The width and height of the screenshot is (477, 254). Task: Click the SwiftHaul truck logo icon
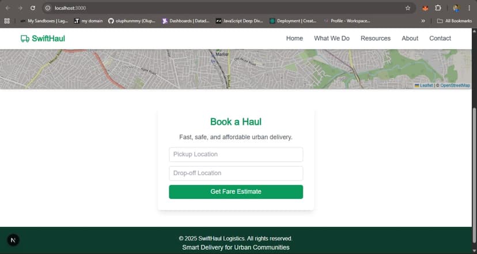click(25, 39)
